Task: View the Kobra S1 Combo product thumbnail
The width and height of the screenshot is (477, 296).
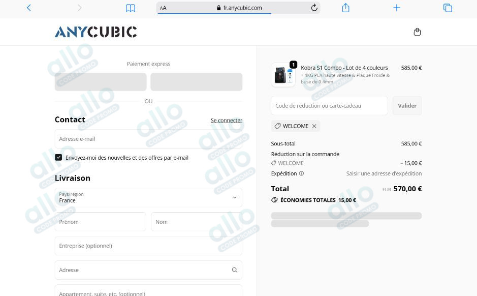Action: (283, 74)
